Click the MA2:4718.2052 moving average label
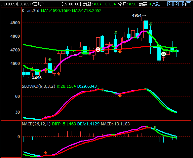193x158 pixels. 87,10
